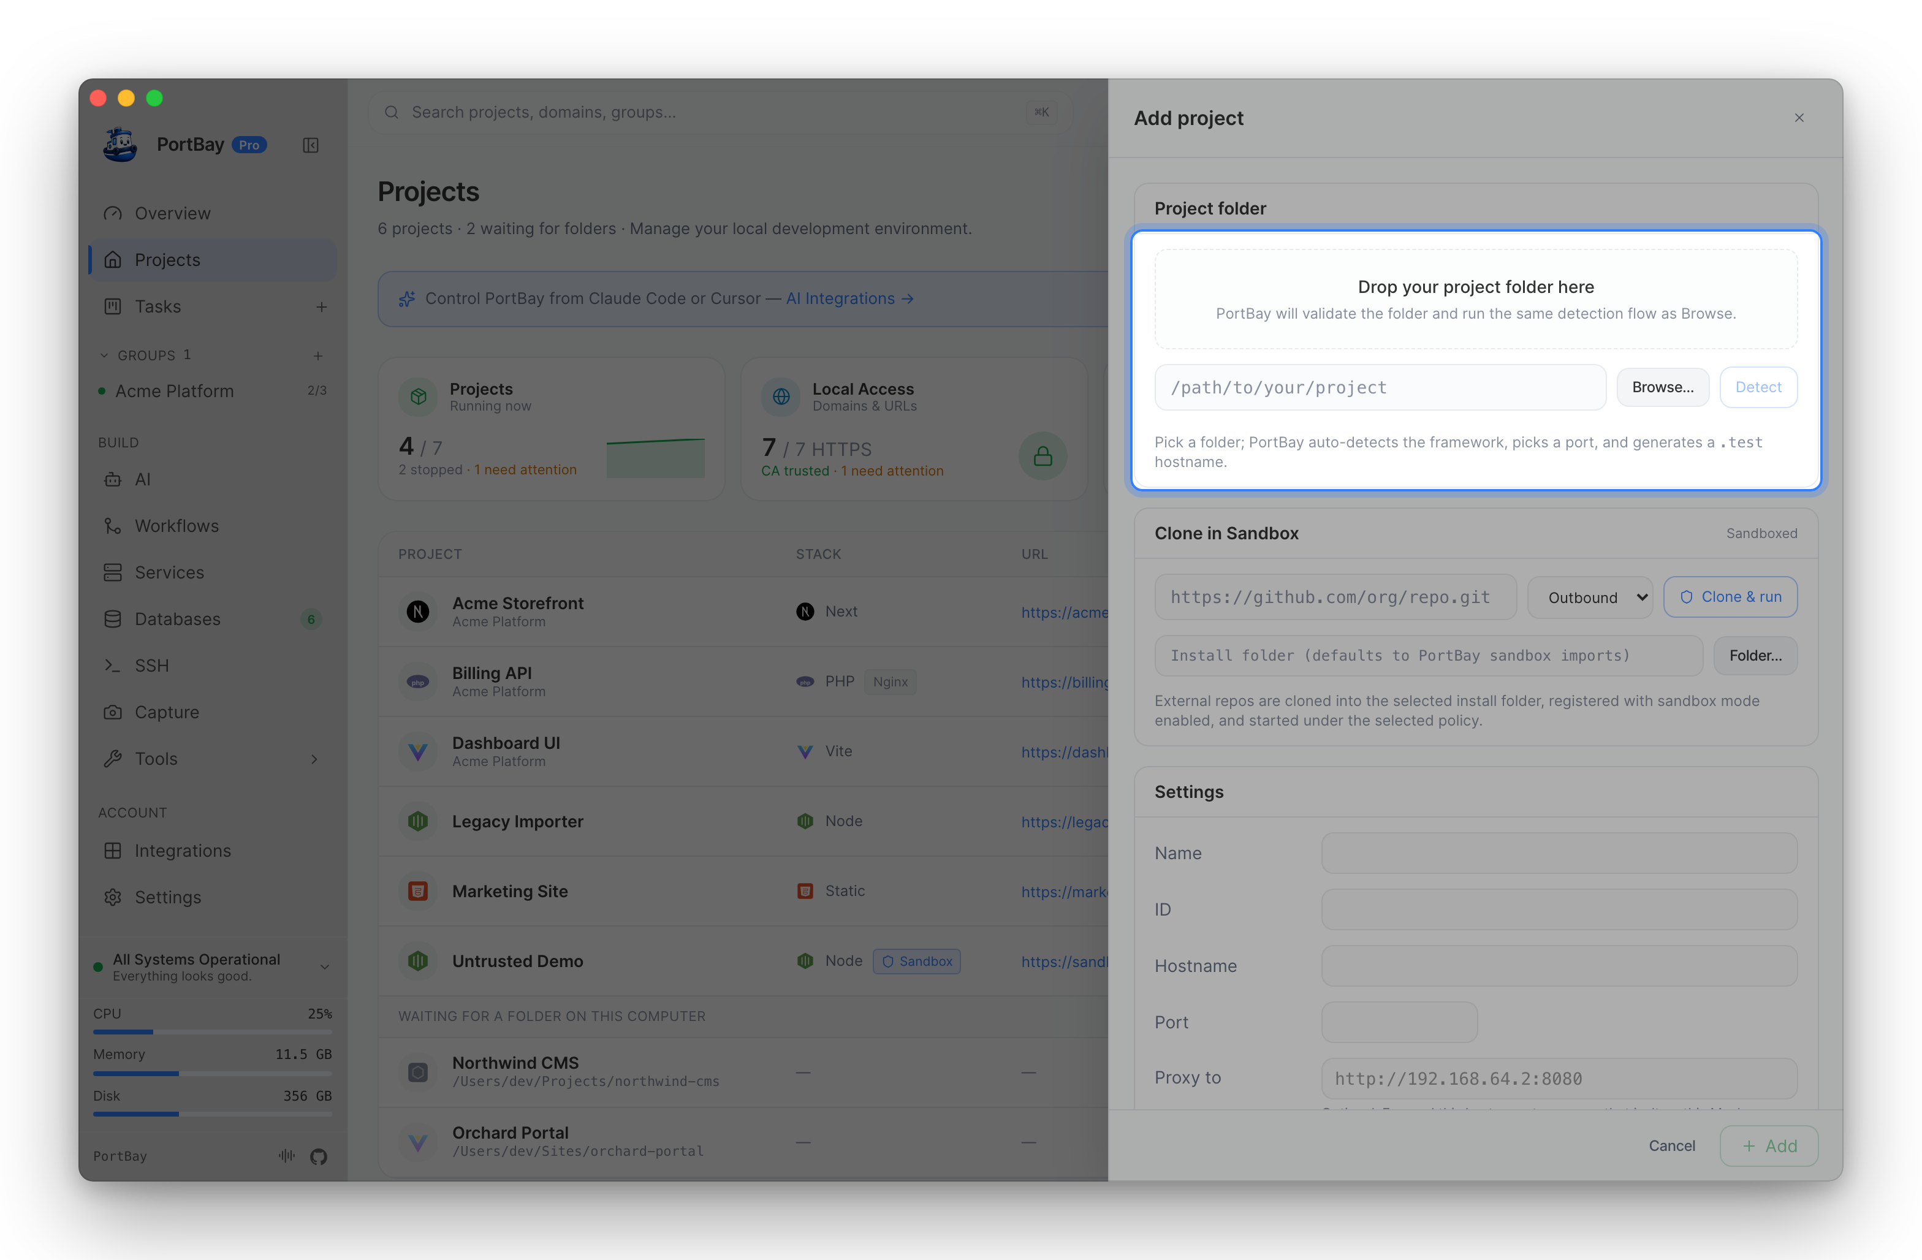
Task: Click the Acme Storefront Next icon
Action: pyautogui.click(x=417, y=612)
